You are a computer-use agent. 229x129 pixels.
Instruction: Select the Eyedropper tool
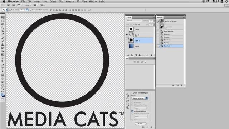point(3,34)
